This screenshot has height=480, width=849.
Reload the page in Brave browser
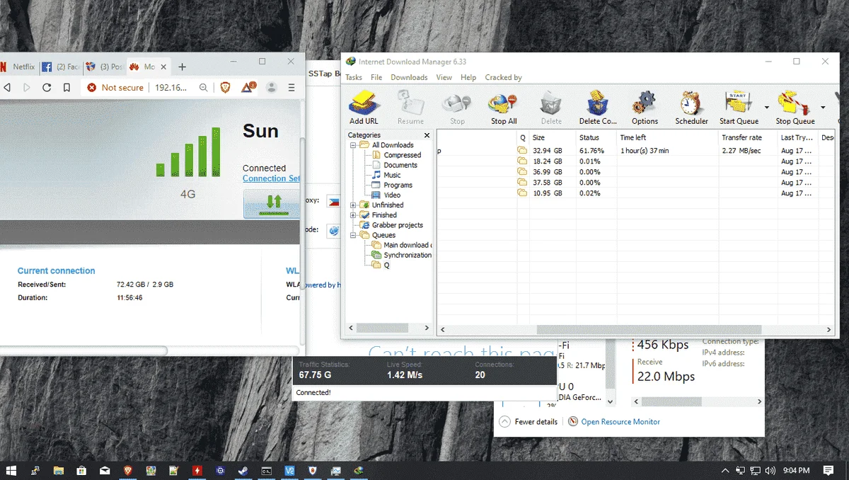47,88
